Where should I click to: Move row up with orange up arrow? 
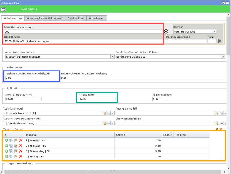coord(217,129)
